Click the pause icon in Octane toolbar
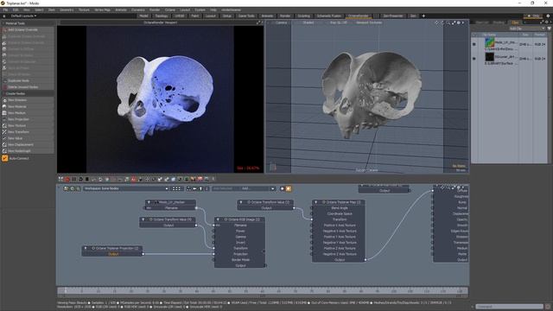Screen dimensions: 553x311 [74, 179]
